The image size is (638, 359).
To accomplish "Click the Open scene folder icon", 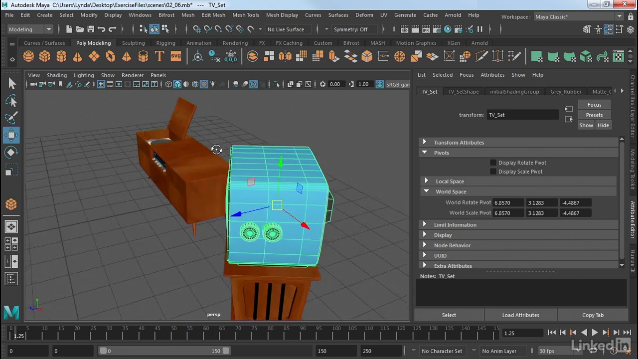I will [80, 29].
